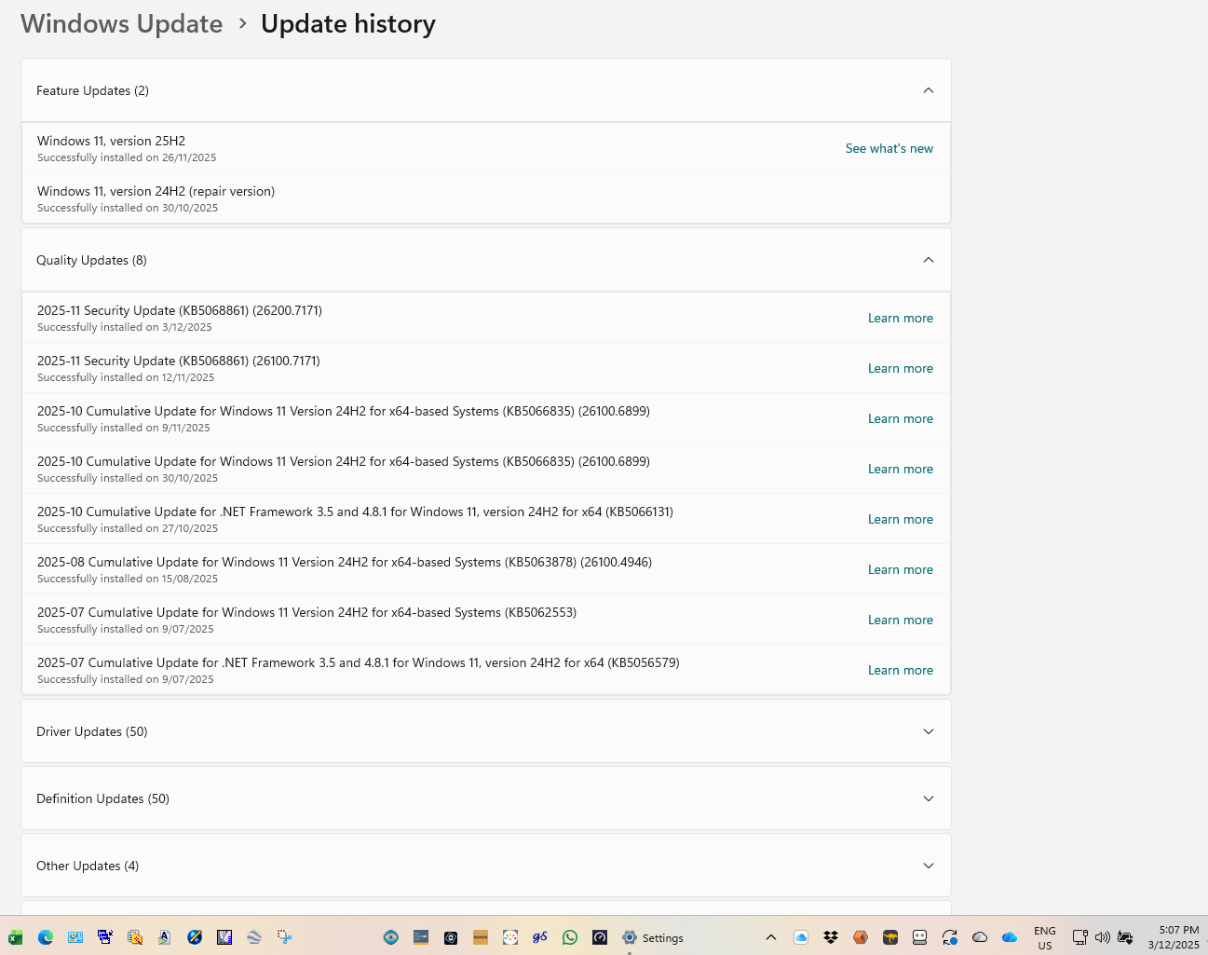1208x955 pixels.
Task: Click the network connection tray icon
Action: [1079, 937]
